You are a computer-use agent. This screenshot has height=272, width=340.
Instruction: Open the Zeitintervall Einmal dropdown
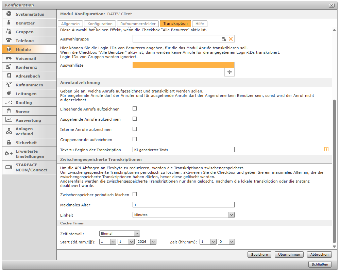[x=119, y=234]
